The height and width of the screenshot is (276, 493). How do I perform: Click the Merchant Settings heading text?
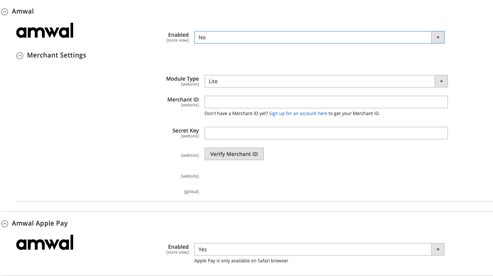[56, 55]
